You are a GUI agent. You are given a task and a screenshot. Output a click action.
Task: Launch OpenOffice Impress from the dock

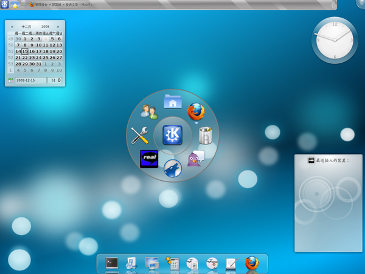point(212,264)
